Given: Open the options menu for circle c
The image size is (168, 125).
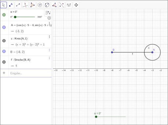Looking at the screenshot, I should 49,37.
